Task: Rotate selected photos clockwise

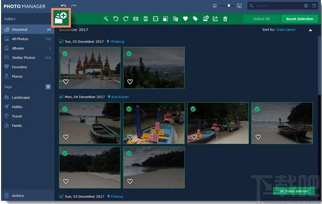Action: click(x=126, y=19)
